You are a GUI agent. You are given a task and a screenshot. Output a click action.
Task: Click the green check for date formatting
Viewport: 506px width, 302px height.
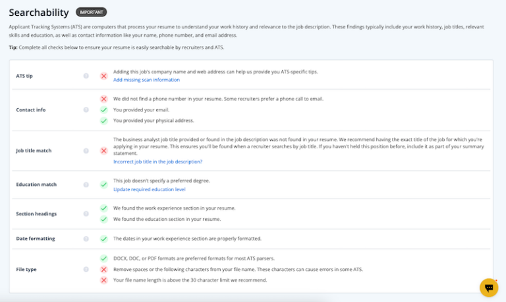(103, 239)
